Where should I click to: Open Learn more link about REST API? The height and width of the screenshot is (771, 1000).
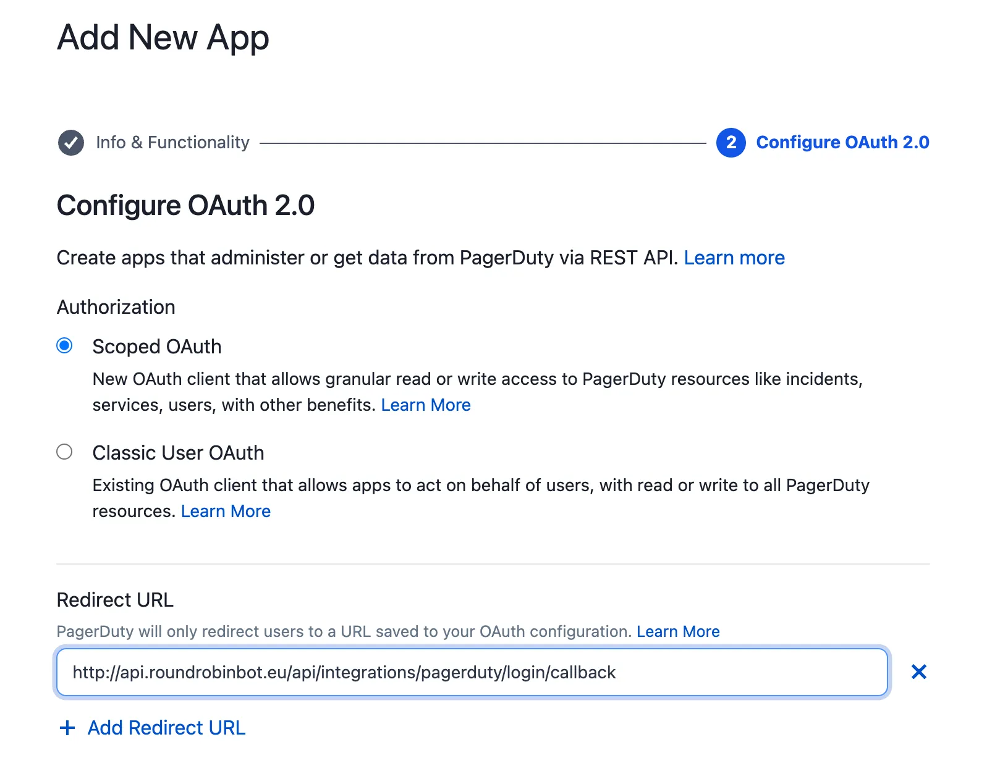point(734,258)
